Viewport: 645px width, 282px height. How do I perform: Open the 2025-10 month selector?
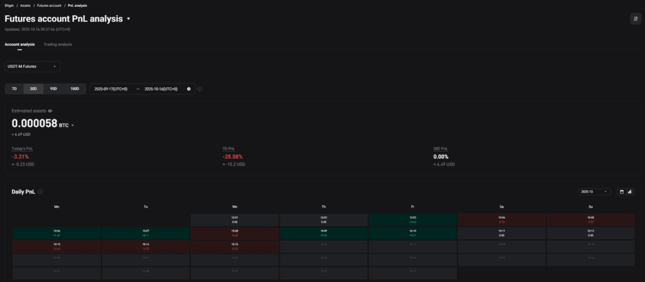click(594, 192)
